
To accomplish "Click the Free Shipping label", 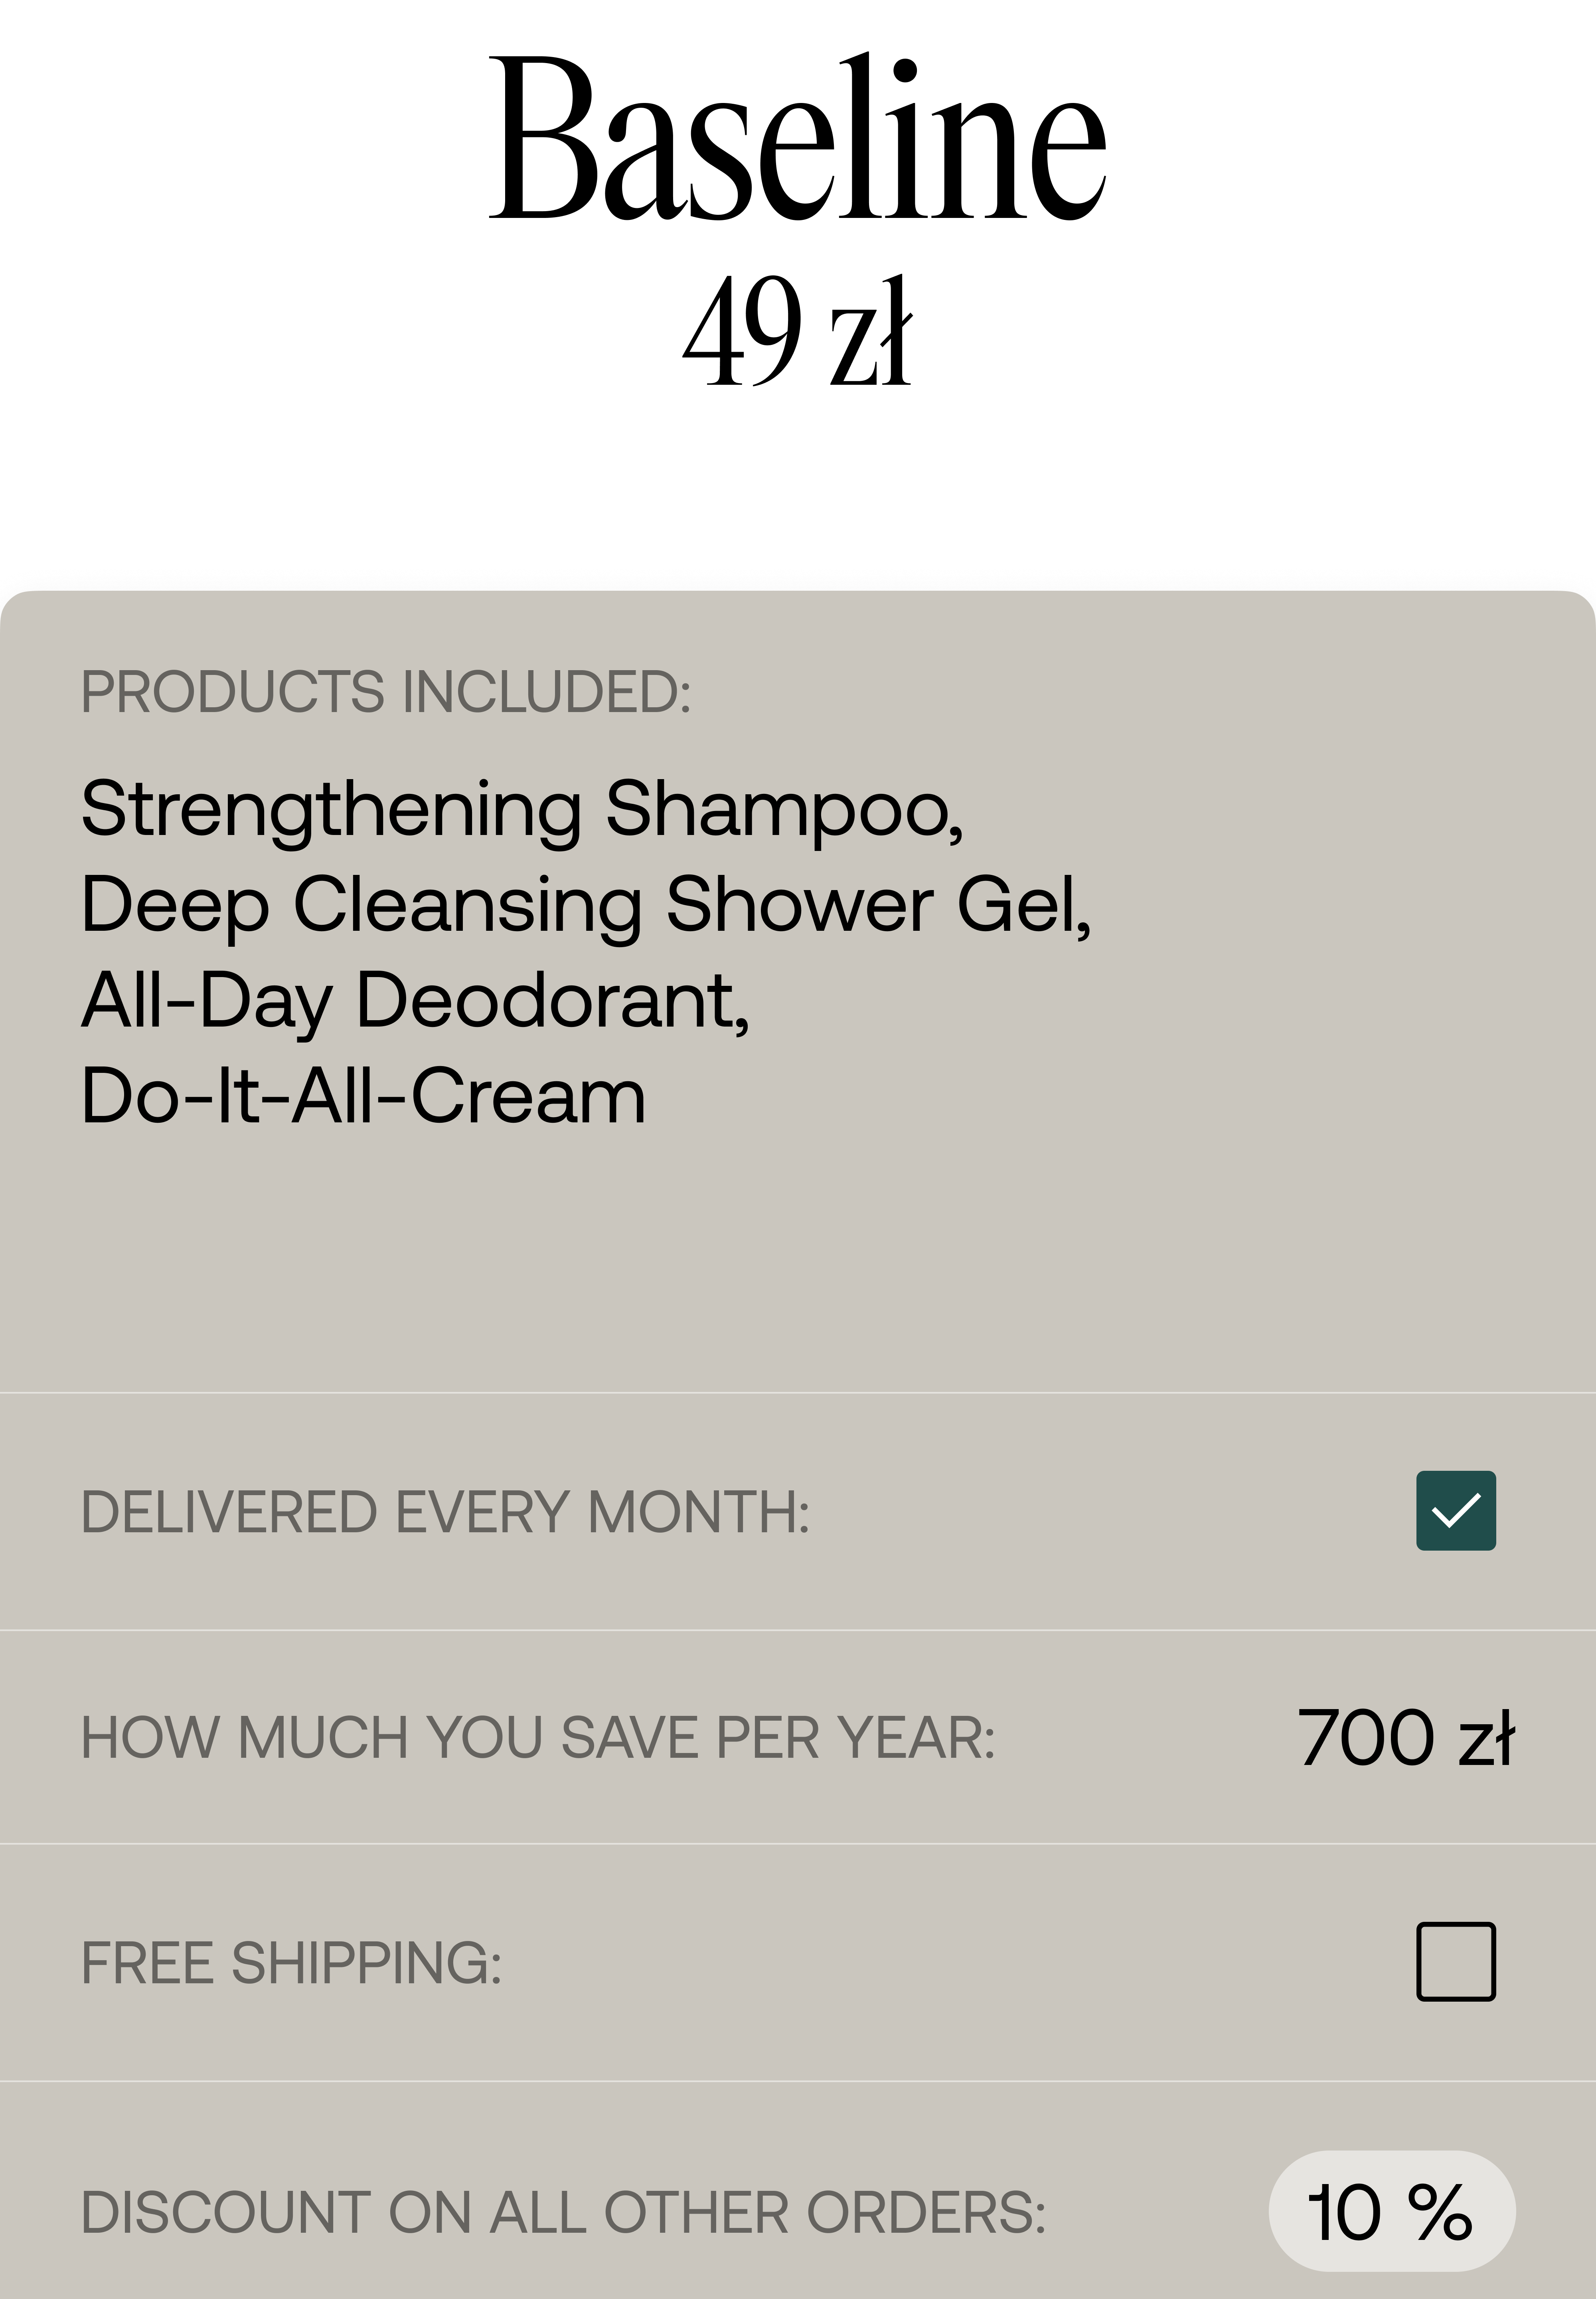I will (x=291, y=1963).
